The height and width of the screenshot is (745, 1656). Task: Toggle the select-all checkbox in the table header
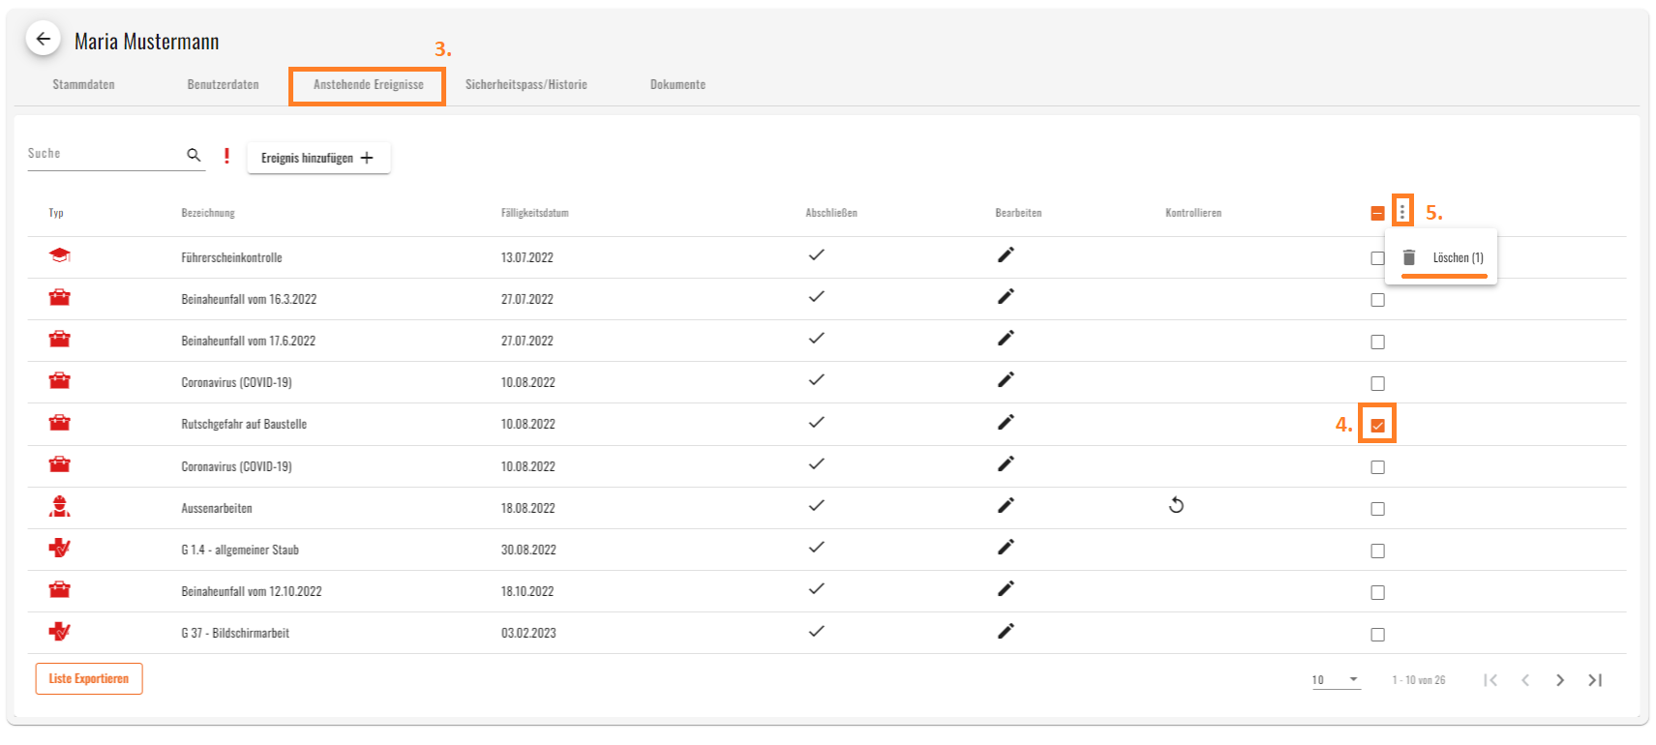click(1377, 214)
